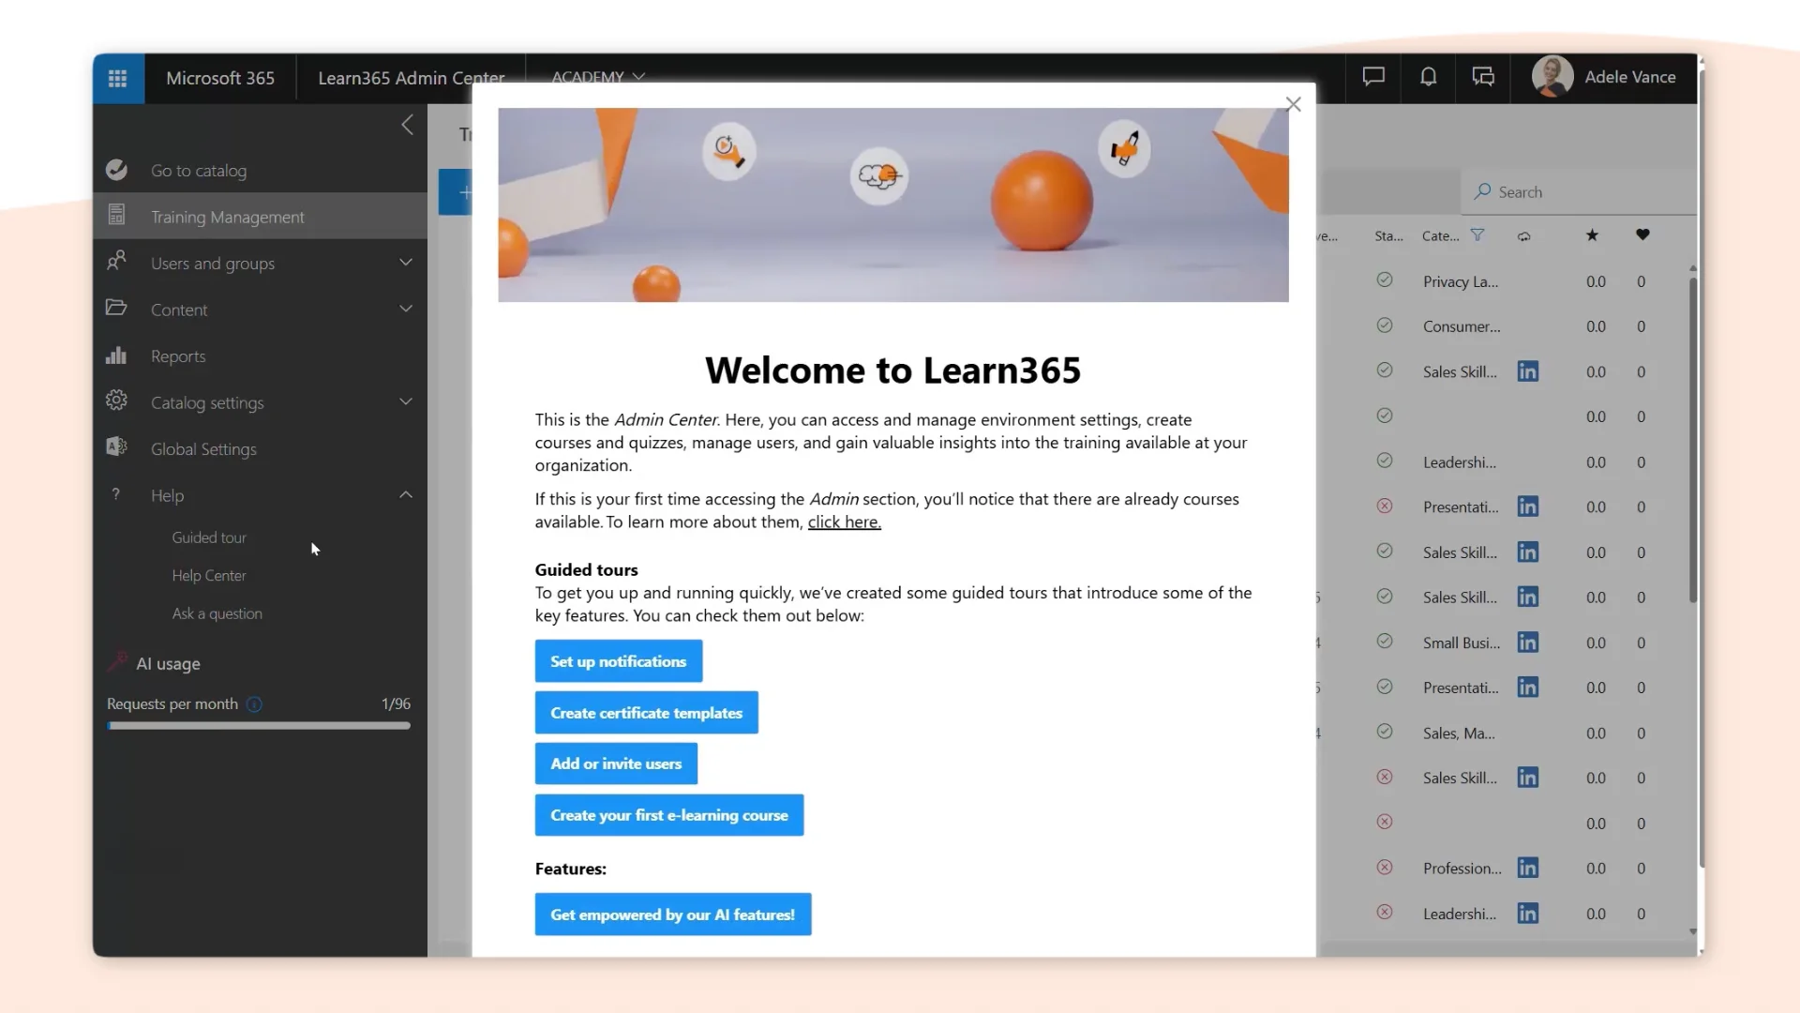
Task: Click the category filter funnel icon
Action: coord(1477,235)
